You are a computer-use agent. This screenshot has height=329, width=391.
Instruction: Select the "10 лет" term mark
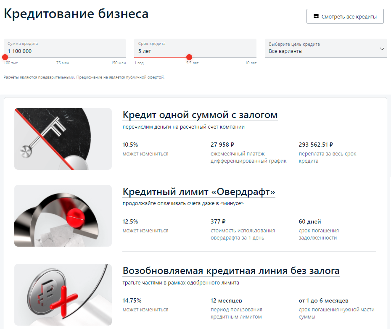tap(250, 63)
